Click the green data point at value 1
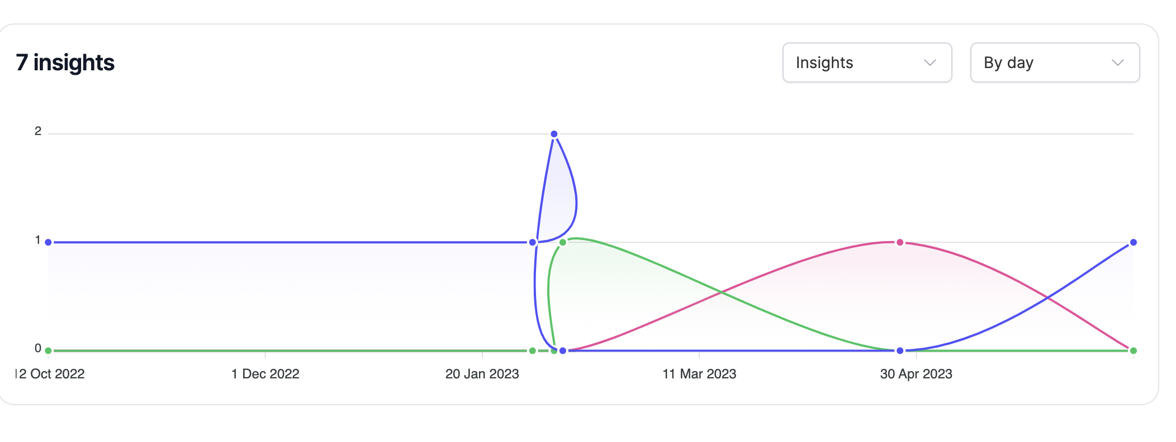 click(562, 242)
